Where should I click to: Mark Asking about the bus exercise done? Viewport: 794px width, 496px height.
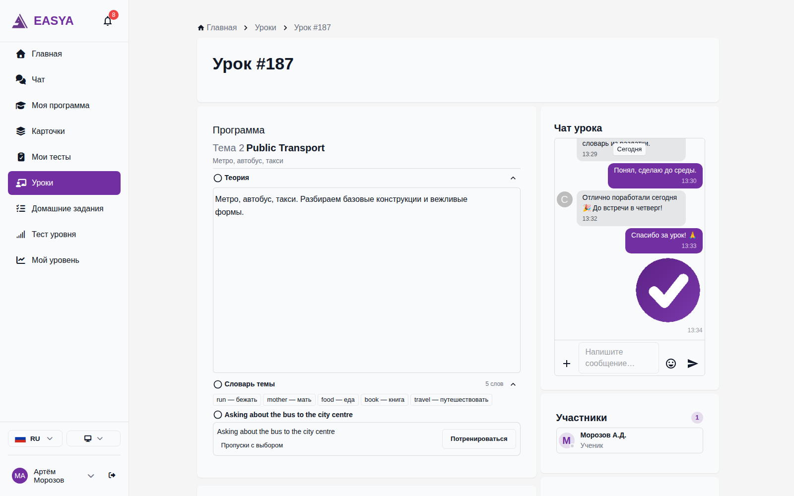pyautogui.click(x=217, y=415)
